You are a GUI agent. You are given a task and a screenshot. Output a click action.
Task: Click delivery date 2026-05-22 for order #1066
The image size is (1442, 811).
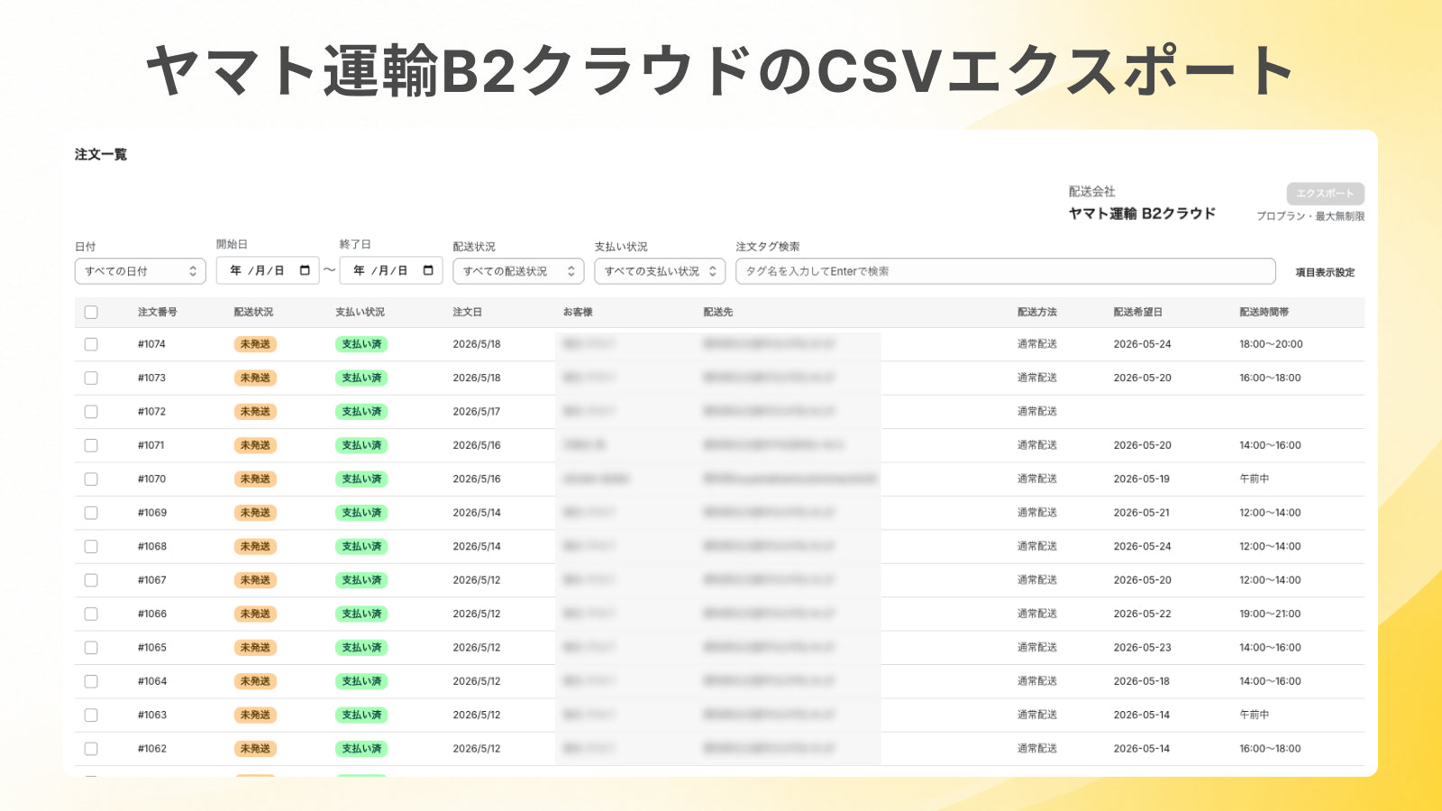(1143, 614)
